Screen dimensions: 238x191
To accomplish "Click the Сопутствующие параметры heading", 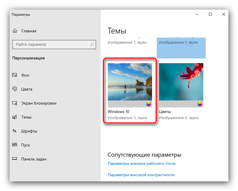I will coord(144,155).
